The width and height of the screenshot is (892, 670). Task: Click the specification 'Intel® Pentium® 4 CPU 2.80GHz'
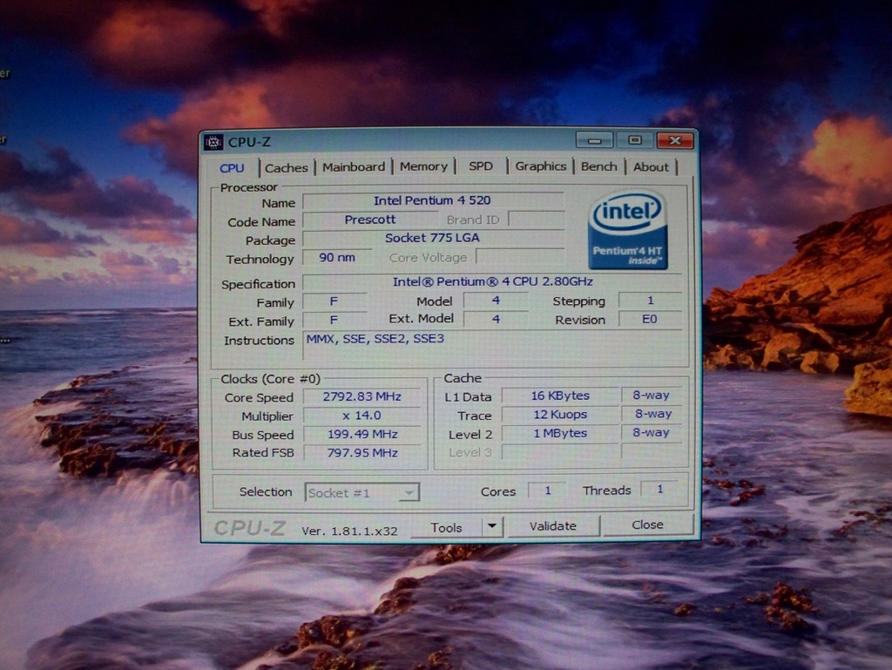tap(493, 281)
